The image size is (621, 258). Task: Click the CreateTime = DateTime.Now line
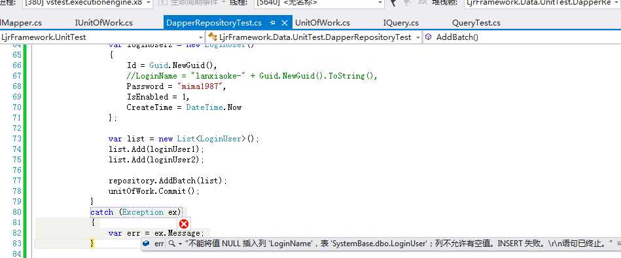click(184, 107)
